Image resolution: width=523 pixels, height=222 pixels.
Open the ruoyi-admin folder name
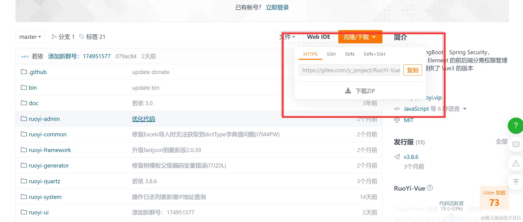(x=44, y=119)
